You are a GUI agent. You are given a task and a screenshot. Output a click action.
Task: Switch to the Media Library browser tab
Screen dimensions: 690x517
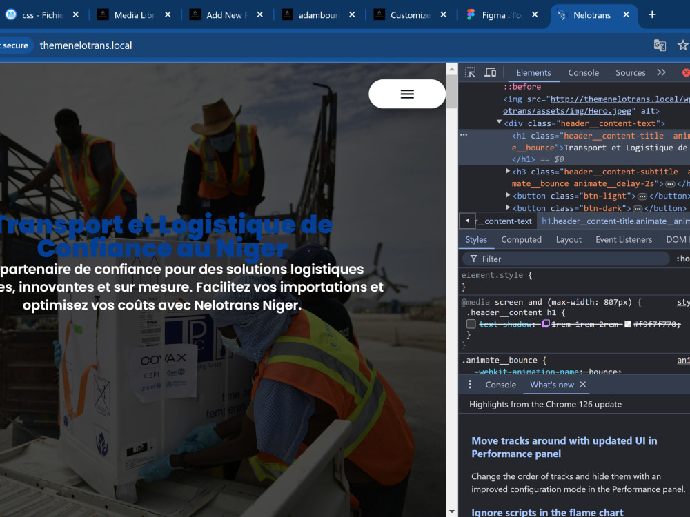click(135, 15)
